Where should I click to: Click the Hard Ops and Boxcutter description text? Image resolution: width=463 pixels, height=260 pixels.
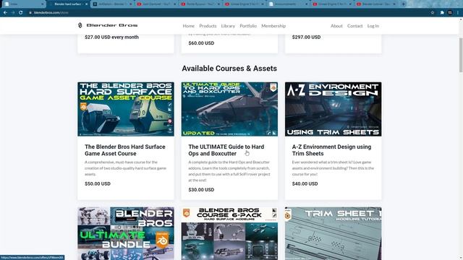[229, 171]
